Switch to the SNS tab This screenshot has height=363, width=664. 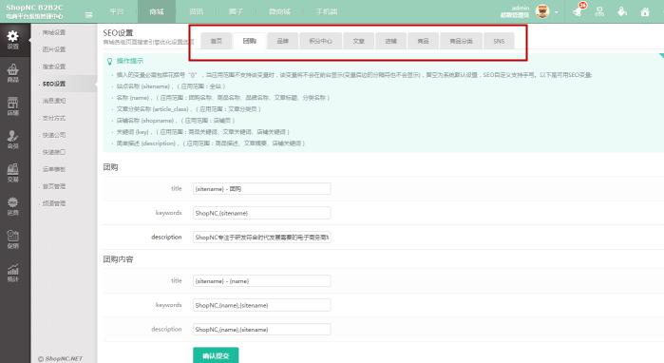[499, 41]
